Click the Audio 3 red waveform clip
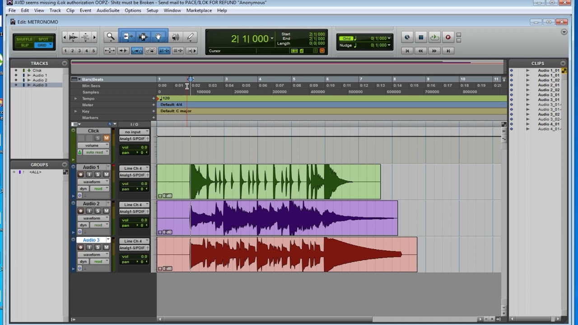578x325 pixels. pos(287,255)
